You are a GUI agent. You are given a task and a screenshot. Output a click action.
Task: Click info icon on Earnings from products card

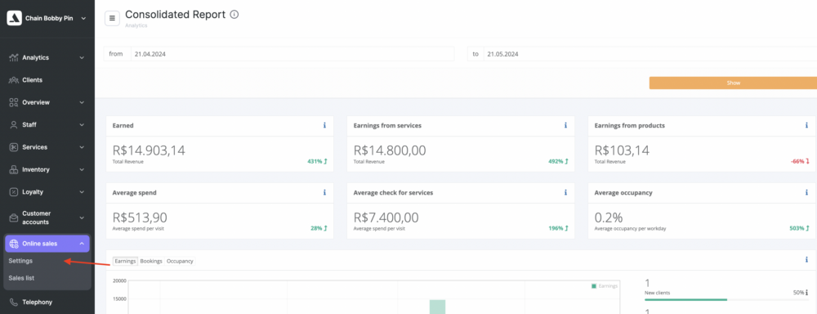[806, 126]
